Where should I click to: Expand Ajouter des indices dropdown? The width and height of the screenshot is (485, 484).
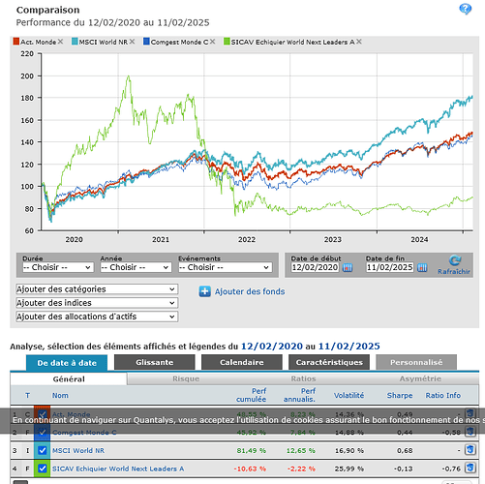tap(97, 303)
